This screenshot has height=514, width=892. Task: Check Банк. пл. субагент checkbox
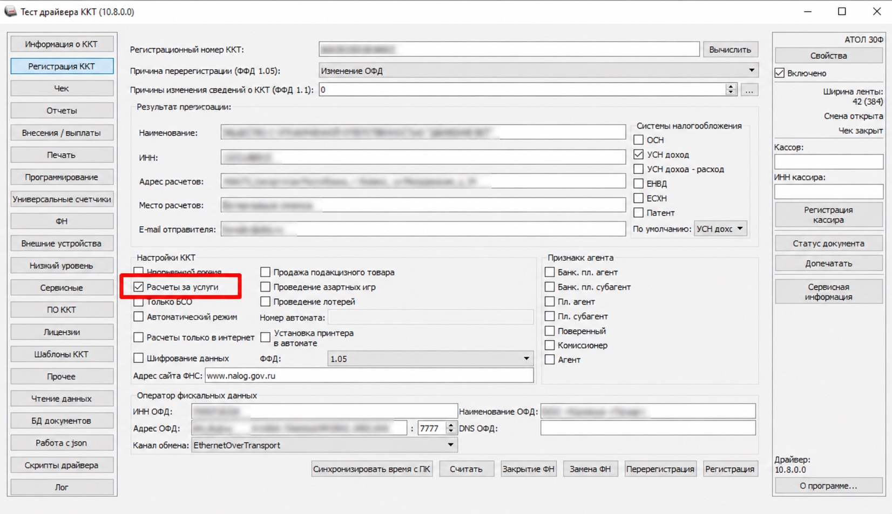(x=550, y=287)
